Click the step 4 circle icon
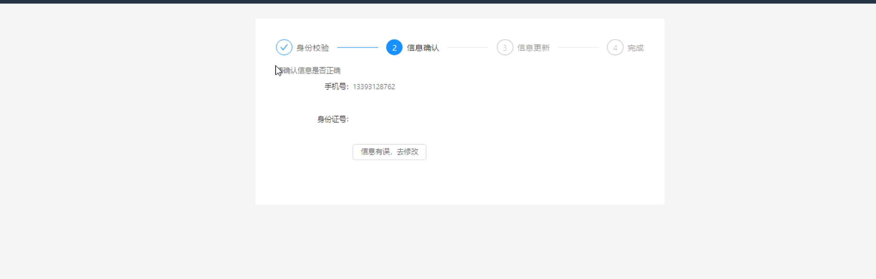The width and height of the screenshot is (876, 279). (x=615, y=48)
